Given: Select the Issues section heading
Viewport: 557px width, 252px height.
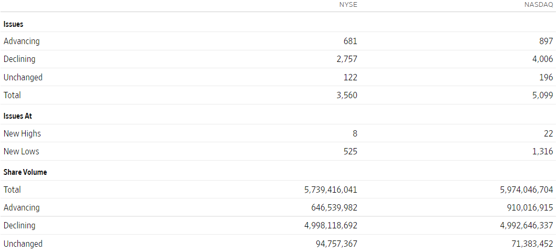Looking at the screenshot, I should [x=14, y=24].
